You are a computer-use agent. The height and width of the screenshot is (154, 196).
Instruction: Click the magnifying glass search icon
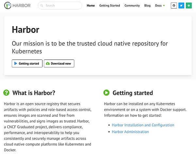(x=42, y=6)
